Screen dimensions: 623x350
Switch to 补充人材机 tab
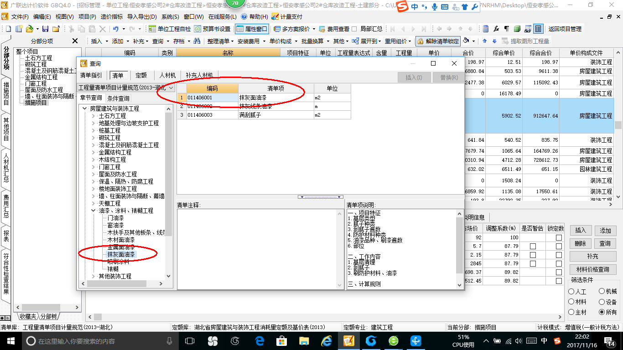point(199,75)
